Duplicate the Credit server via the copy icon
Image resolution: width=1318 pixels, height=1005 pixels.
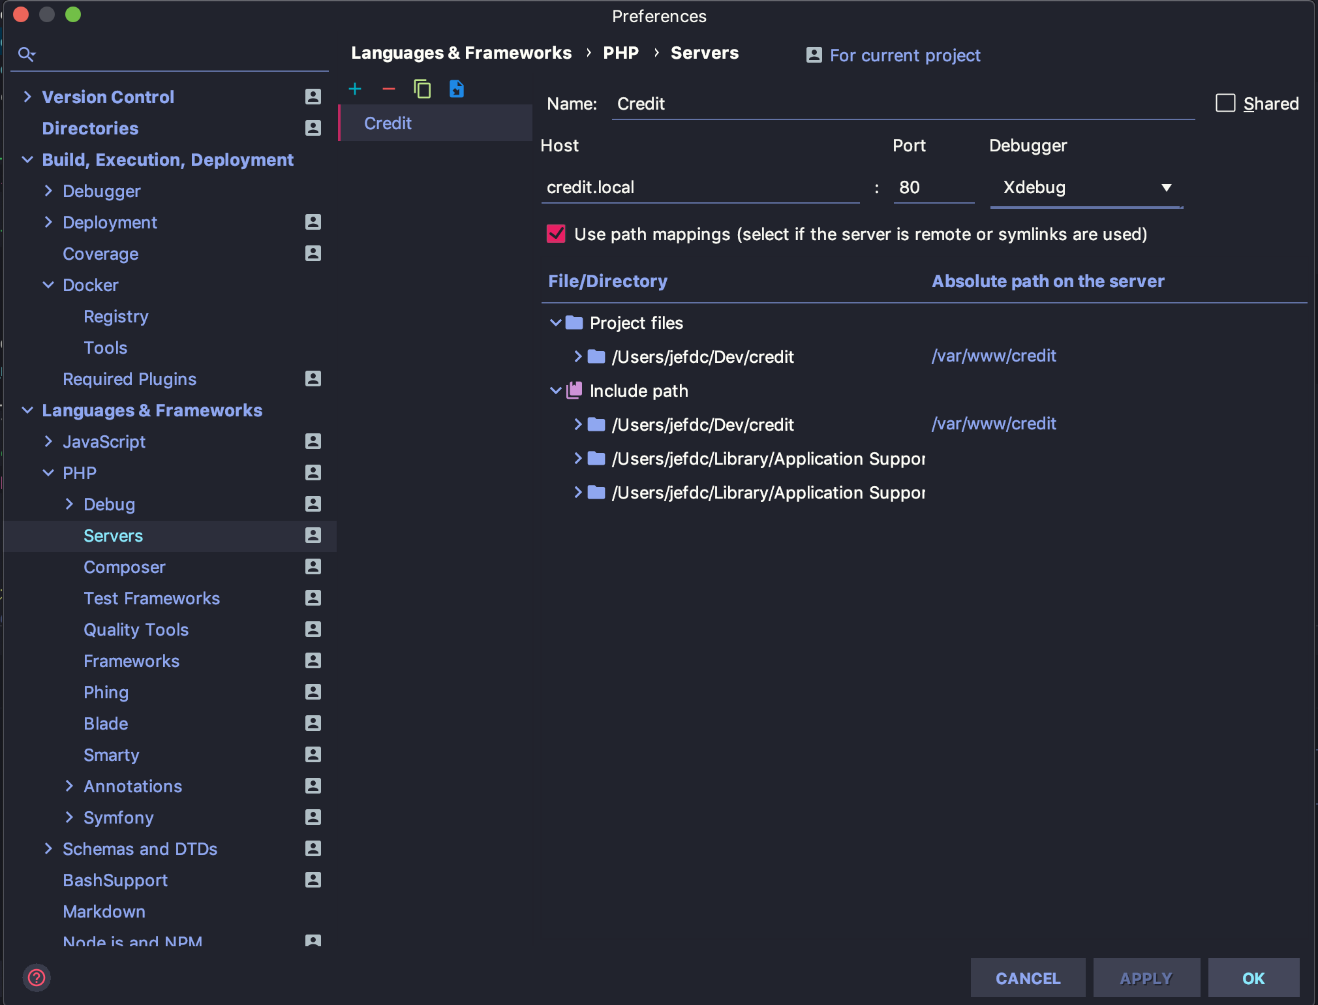[423, 89]
